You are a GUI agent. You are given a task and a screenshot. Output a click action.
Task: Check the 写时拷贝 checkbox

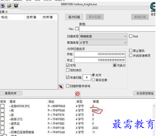click(68, 70)
